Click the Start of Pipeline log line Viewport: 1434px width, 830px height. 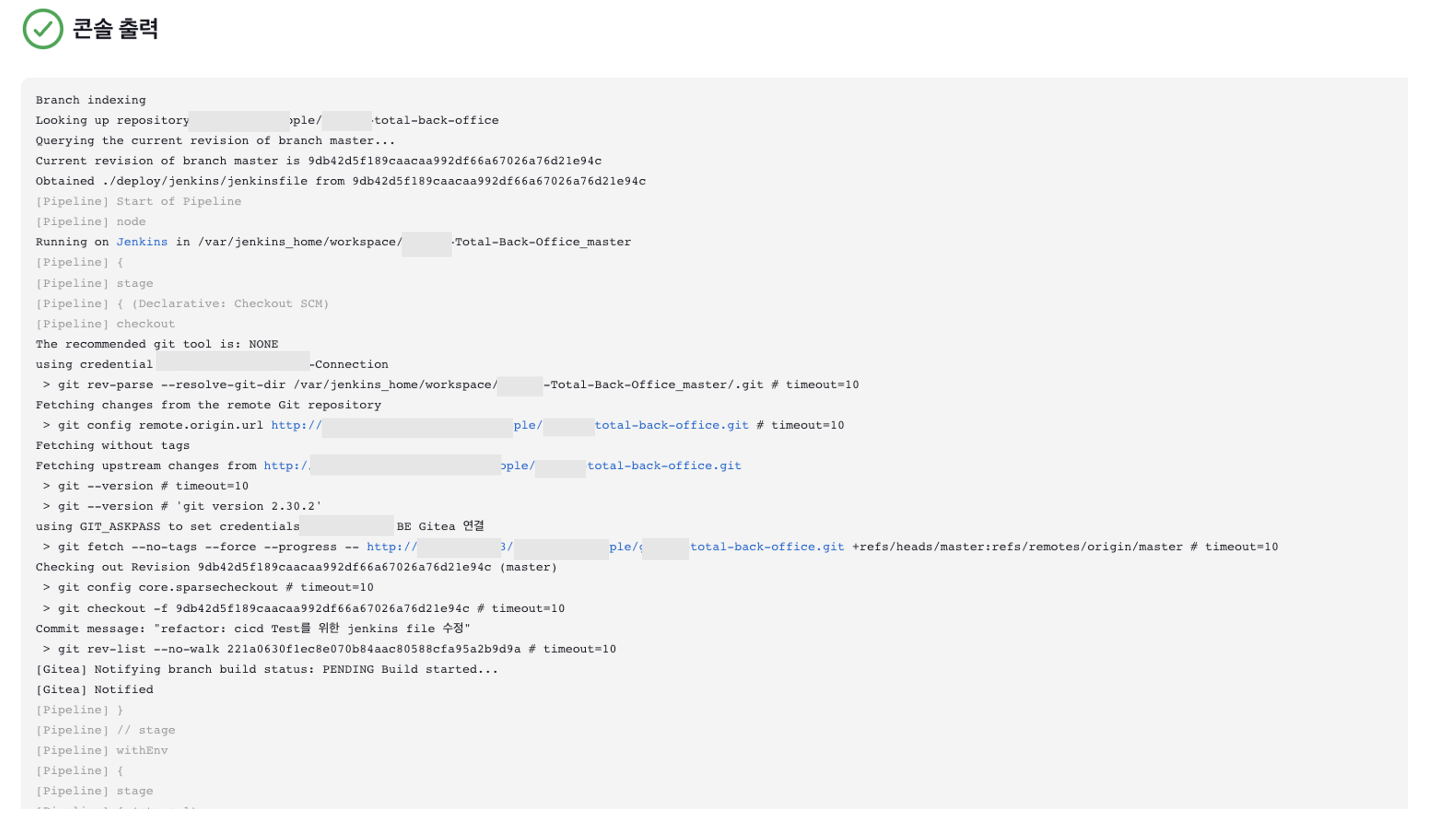click(x=138, y=201)
